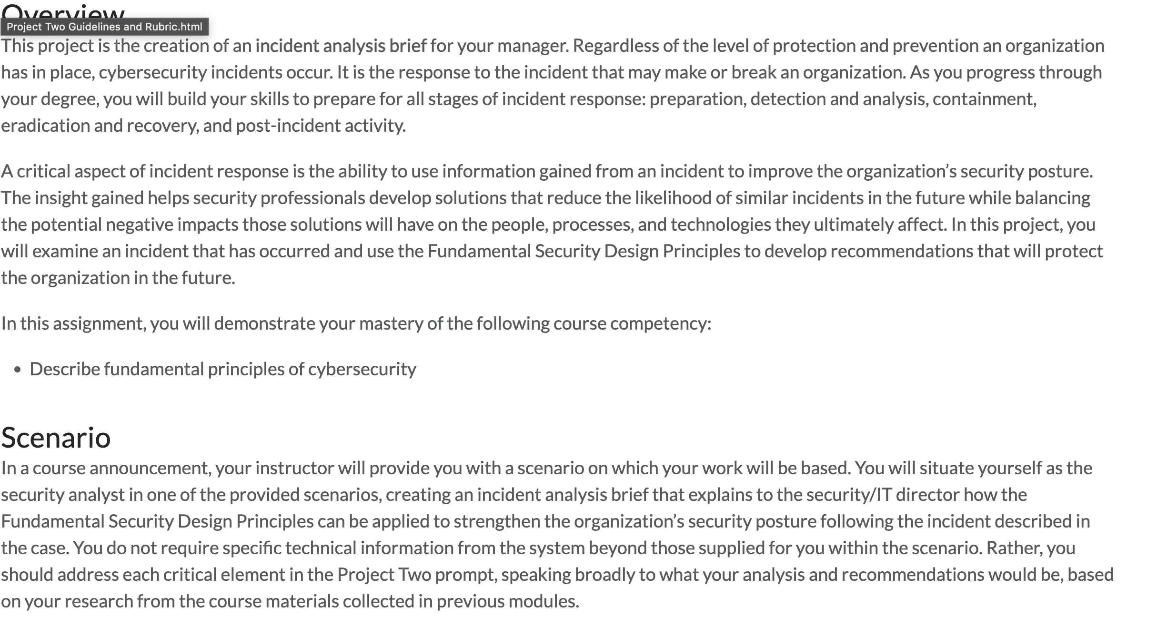The height and width of the screenshot is (626, 1167).
Task: Click the phrase 'In a course announcement'
Action: [x=106, y=468]
